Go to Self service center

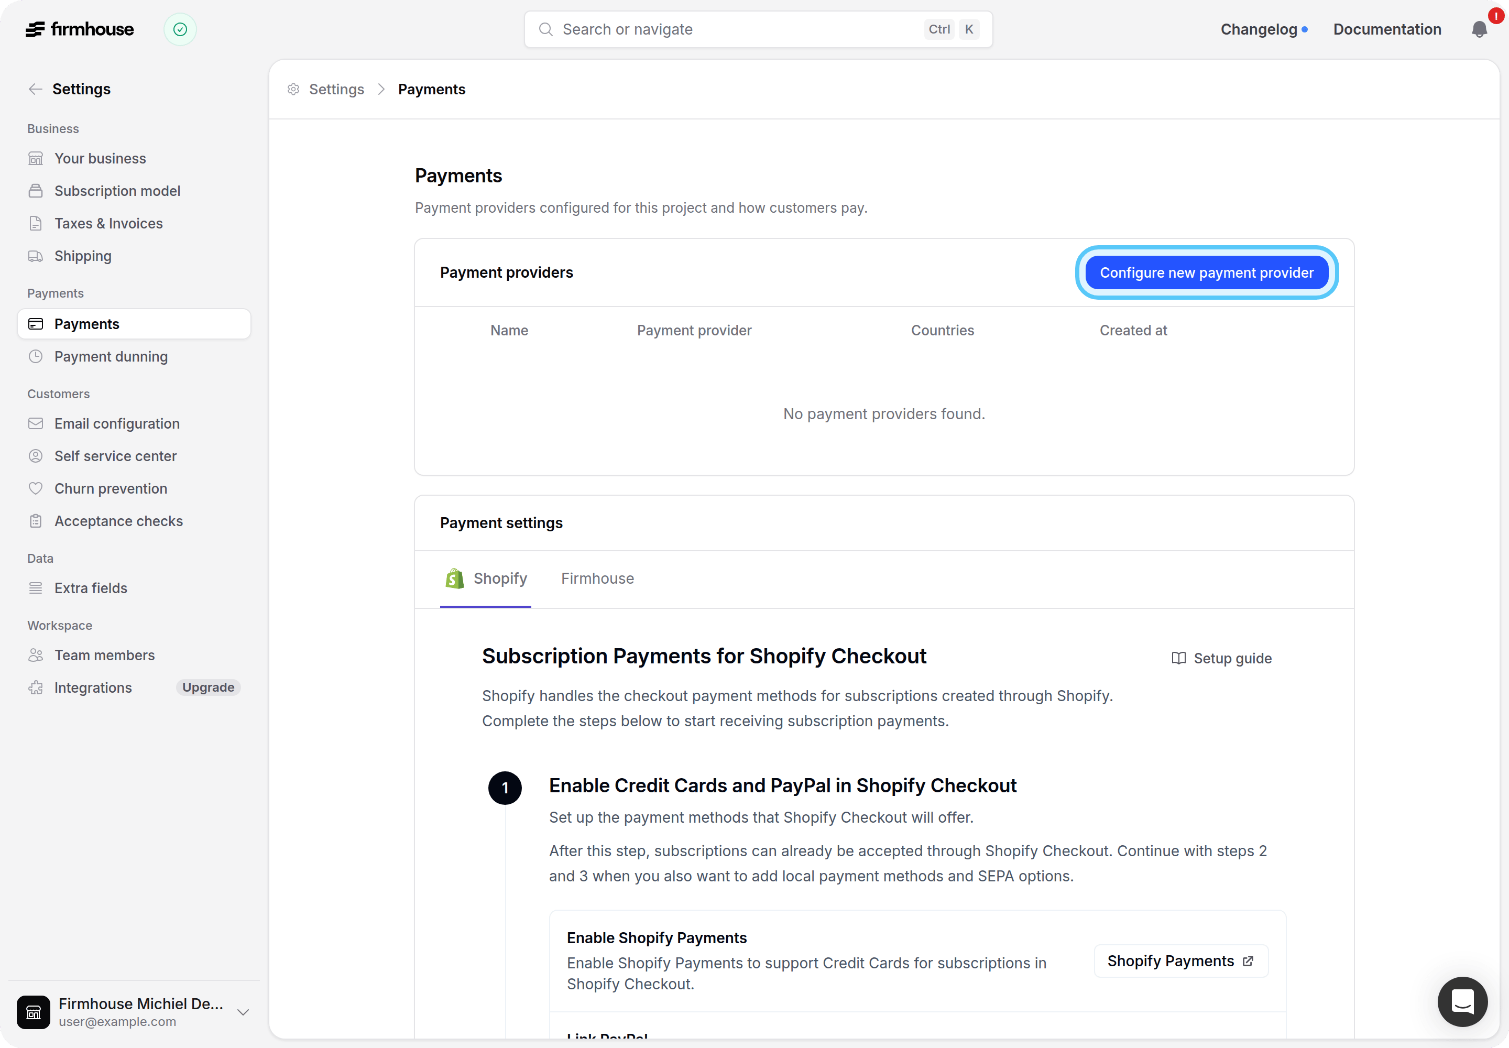tap(134, 456)
